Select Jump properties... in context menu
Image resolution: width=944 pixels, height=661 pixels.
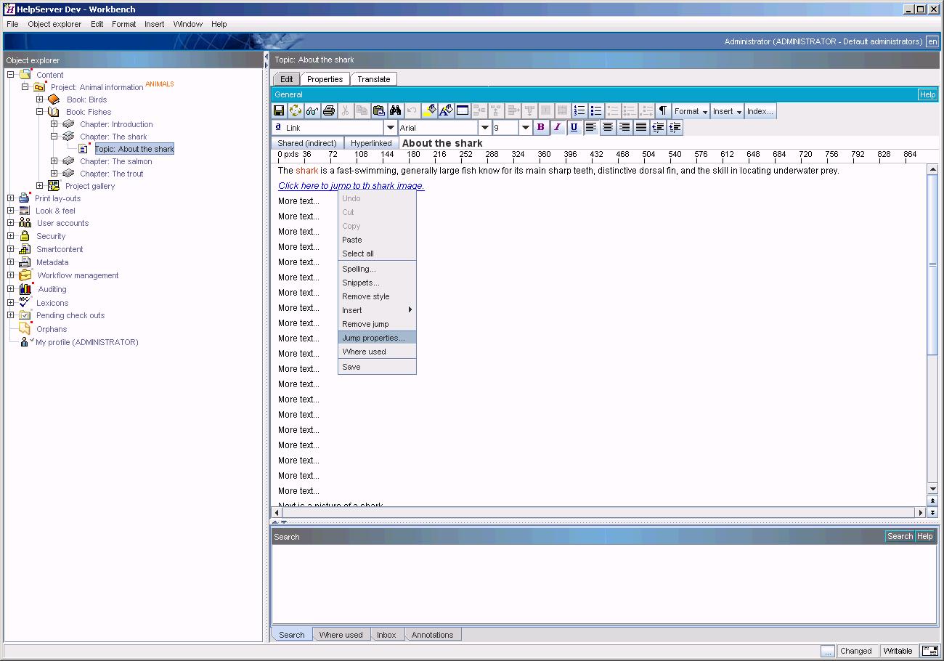tap(377, 338)
